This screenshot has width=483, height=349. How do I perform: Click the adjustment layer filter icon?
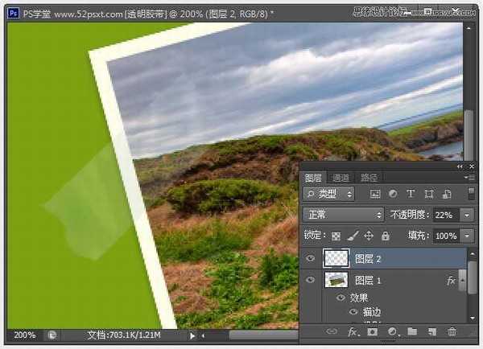[x=393, y=195]
